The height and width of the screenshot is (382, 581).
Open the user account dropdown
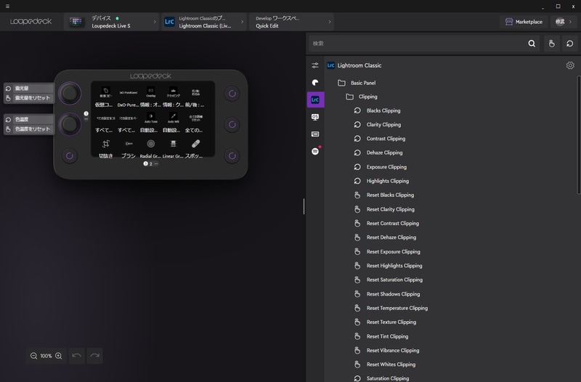click(564, 22)
